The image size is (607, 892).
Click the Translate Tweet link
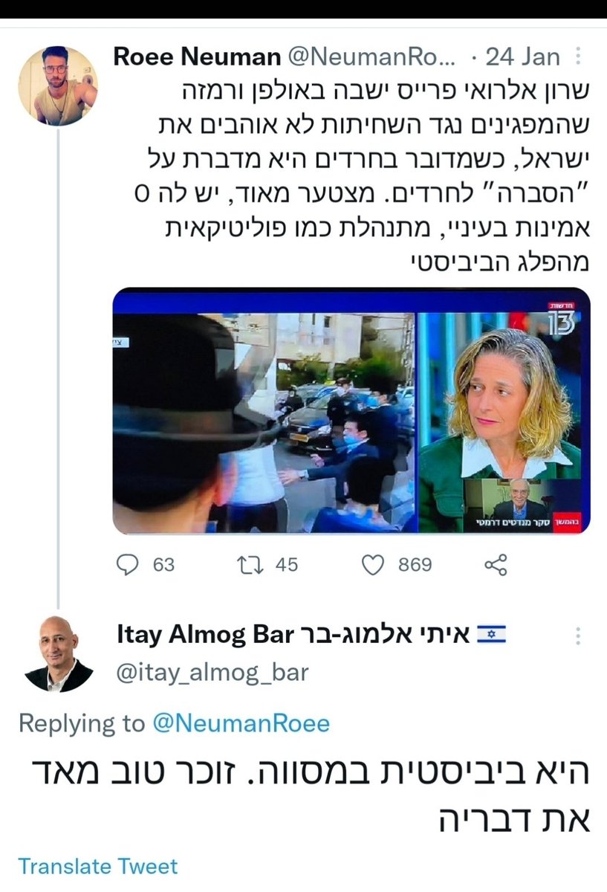tap(98, 866)
